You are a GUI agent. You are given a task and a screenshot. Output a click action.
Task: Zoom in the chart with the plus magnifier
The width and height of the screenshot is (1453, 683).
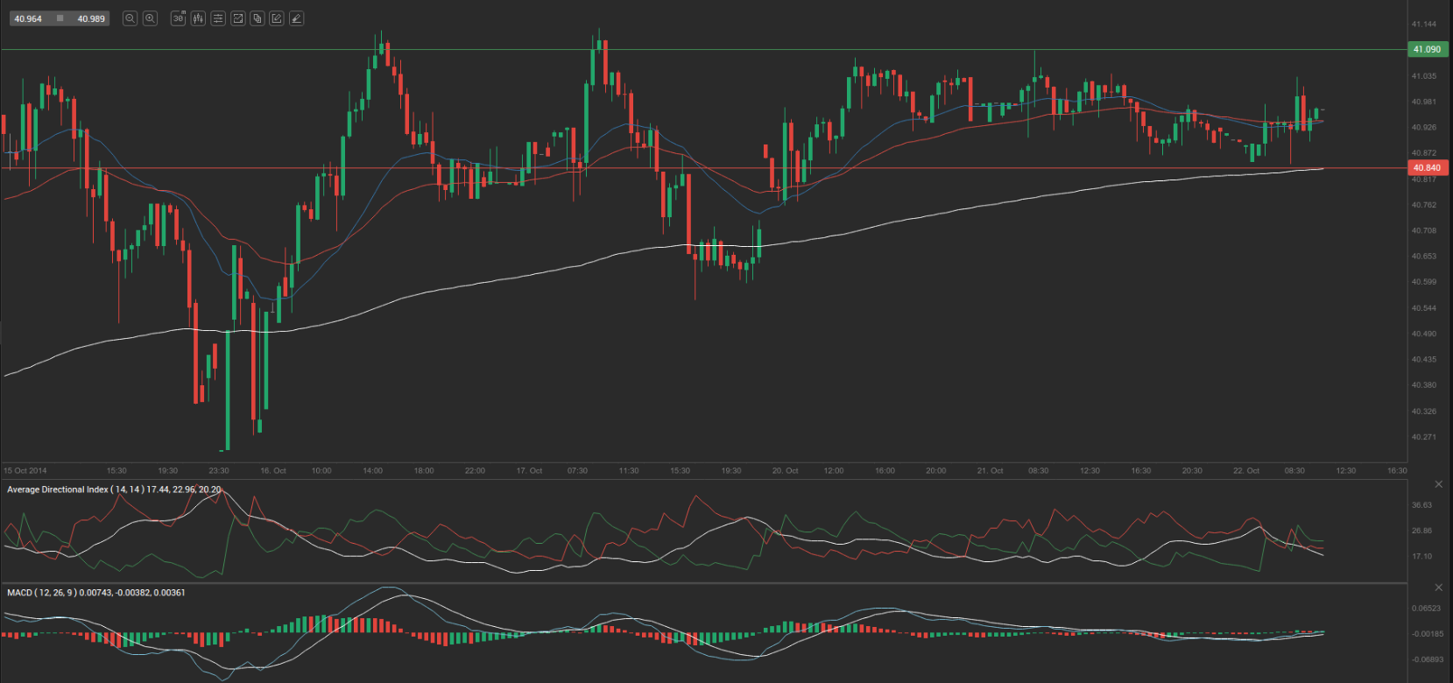pos(150,18)
